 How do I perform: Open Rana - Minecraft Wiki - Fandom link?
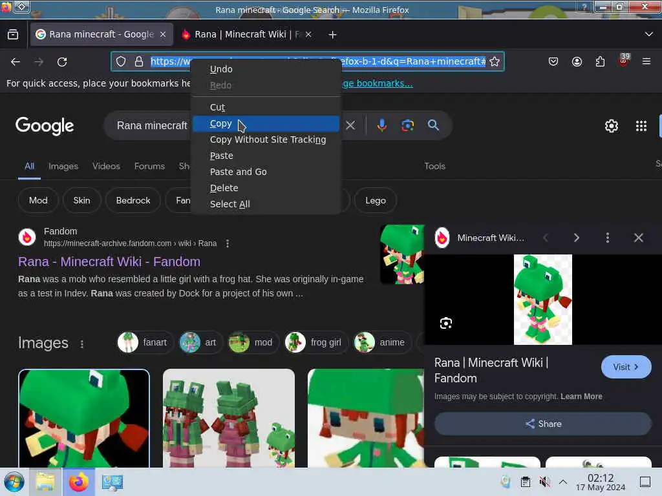[x=109, y=262]
